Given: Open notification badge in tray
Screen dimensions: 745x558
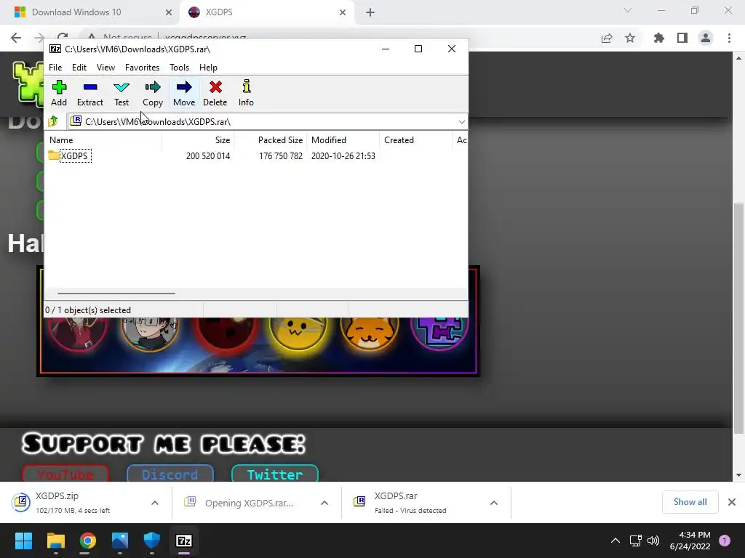Looking at the screenshot, I should pos(725,541).
